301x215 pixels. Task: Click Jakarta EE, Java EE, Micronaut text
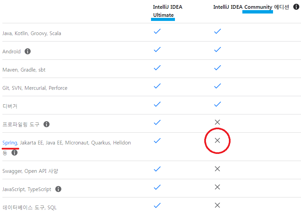coord(54,143)
